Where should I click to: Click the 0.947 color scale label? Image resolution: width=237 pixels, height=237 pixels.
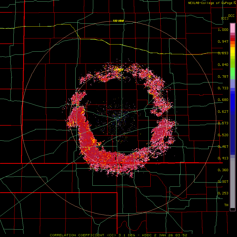click(223, 41)
